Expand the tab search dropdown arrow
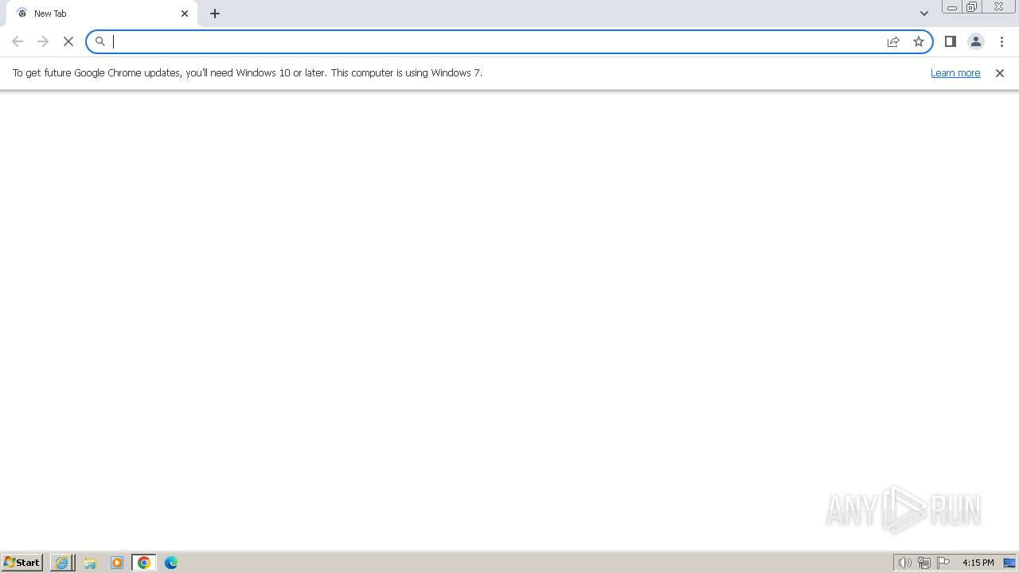The image size is (1019, 573). tap(924, 14)
